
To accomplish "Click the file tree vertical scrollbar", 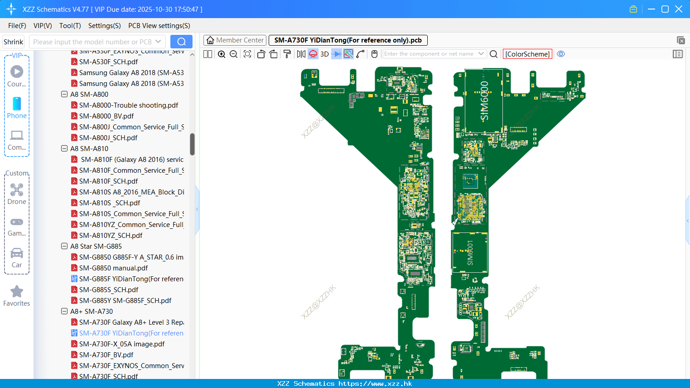I will tap(192, 144).
